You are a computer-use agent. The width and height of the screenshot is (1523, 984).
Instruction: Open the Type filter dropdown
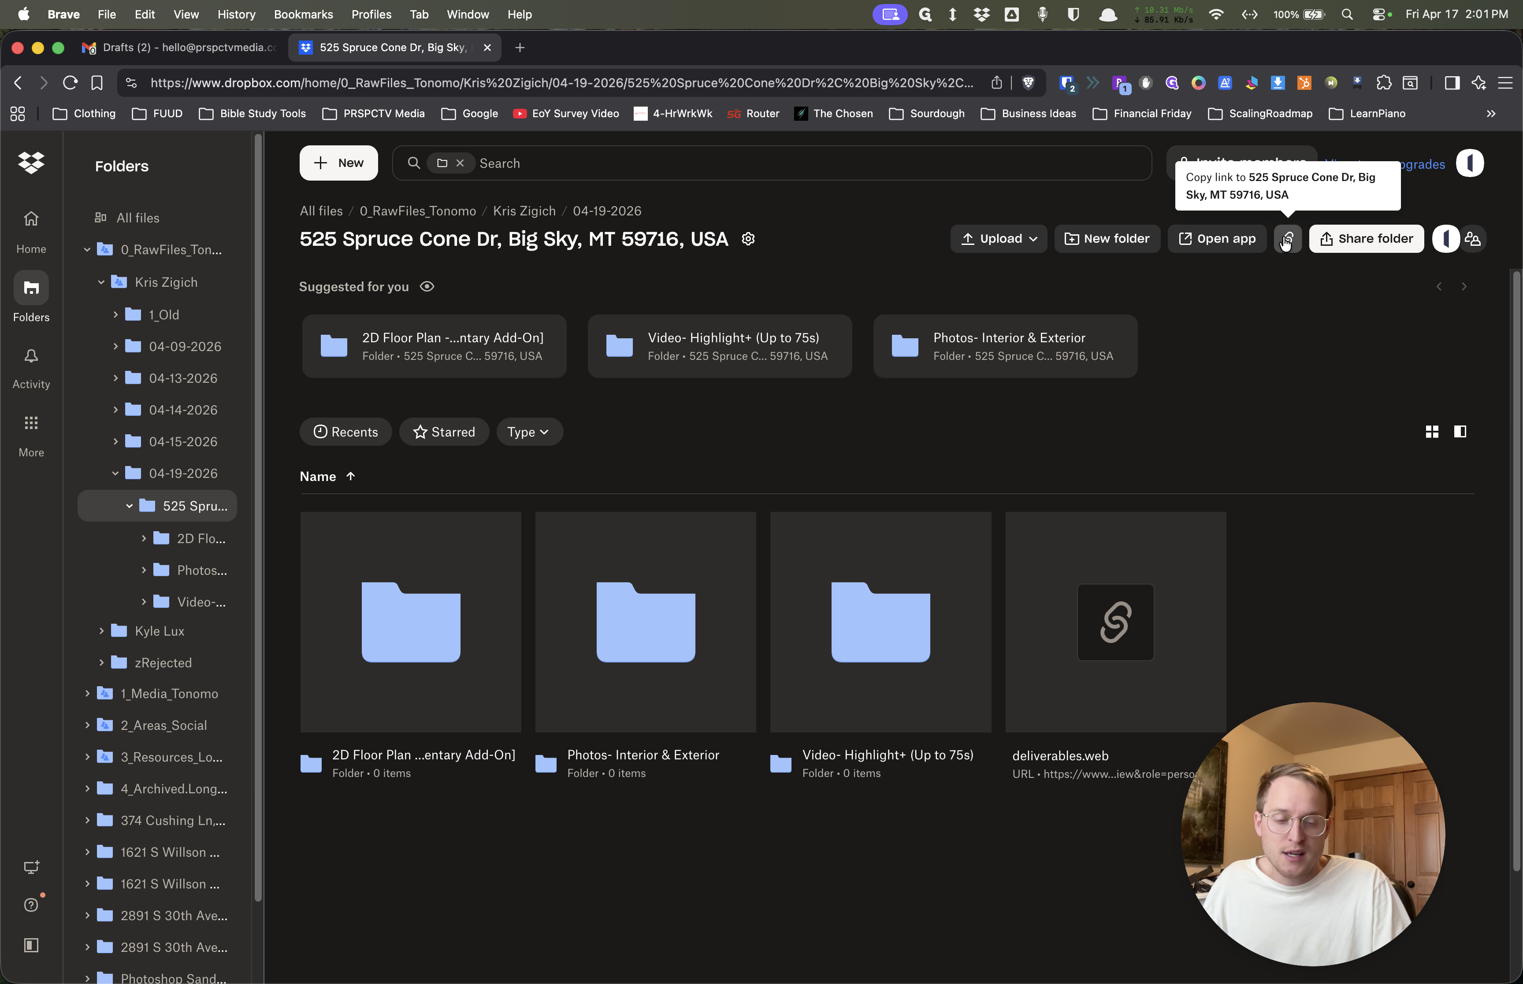point(529,432)
